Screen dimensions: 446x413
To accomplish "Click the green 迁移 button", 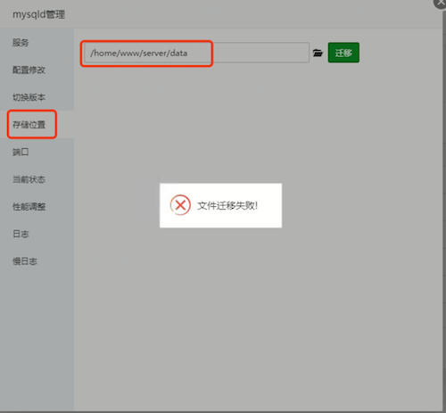I will click(x=343, y=53).
